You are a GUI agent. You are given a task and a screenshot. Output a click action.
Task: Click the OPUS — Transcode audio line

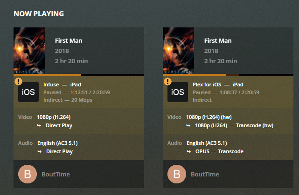point(218,151)
